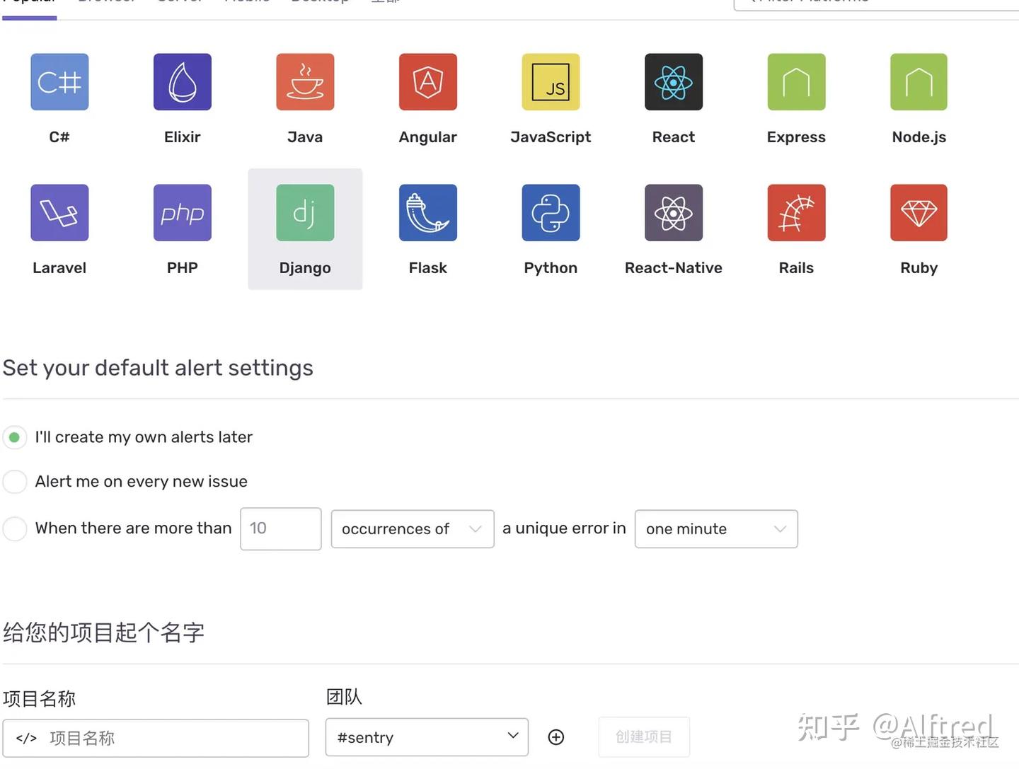The width and height of the screenshot is (1019, 769).
Task: Open the Mobile platforms tab
Action: pos(247,4)
